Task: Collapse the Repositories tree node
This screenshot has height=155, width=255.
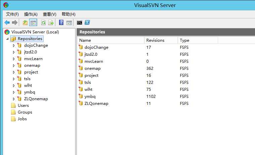Action: pos(7,39)
